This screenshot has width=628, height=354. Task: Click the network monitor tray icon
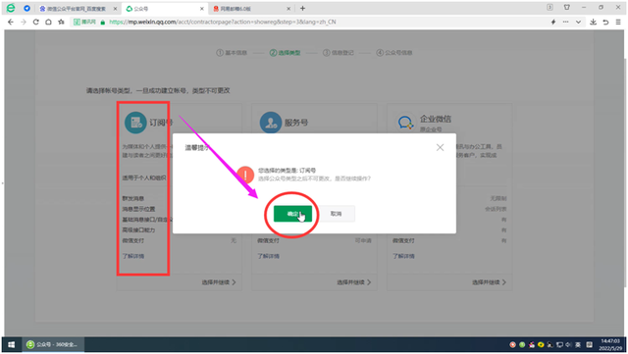pos(559,344)
